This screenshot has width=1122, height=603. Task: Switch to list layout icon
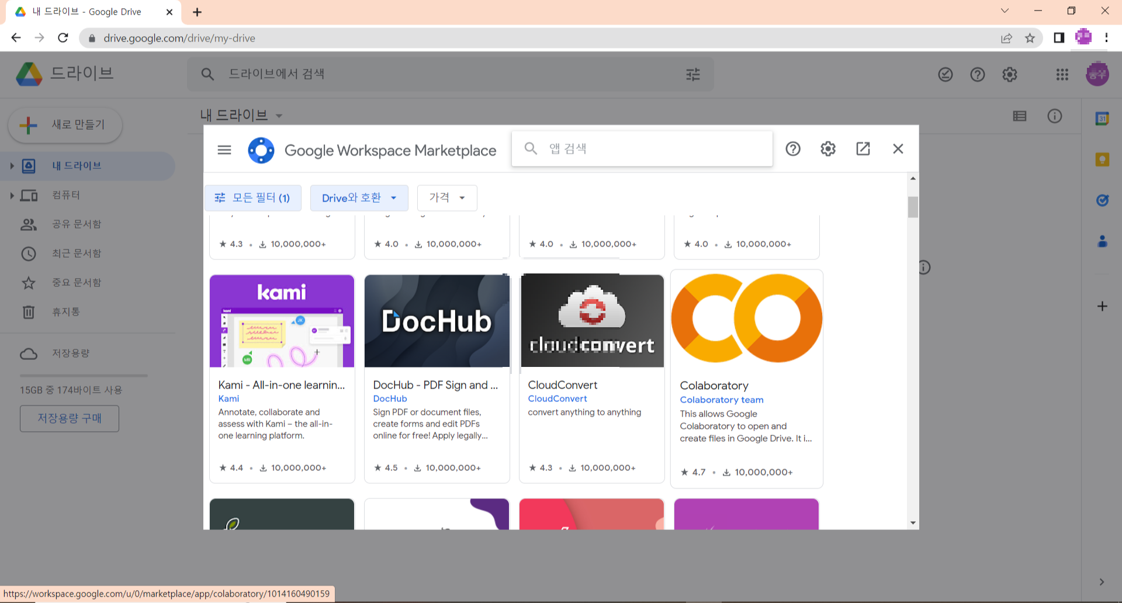coord(1020,116)
